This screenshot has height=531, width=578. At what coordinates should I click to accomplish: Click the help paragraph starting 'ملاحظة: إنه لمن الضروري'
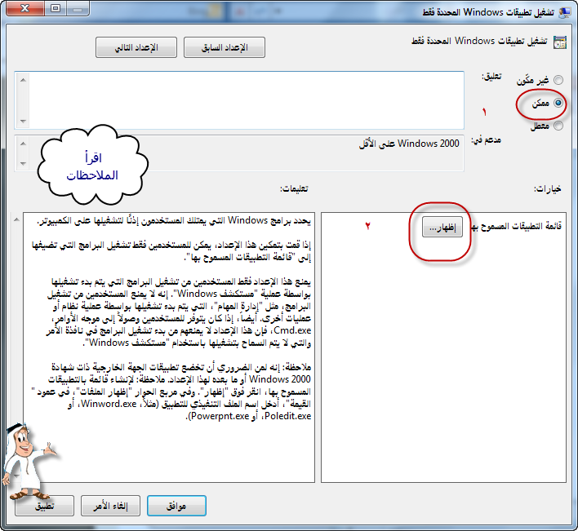[171, 392]
